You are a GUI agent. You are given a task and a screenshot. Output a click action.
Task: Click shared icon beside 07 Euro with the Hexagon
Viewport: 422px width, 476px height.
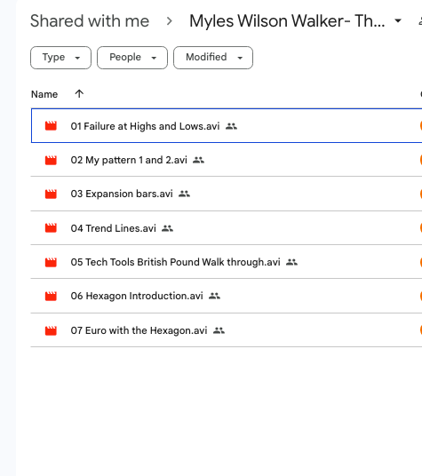pyautogui.click(x=219, y=330)
